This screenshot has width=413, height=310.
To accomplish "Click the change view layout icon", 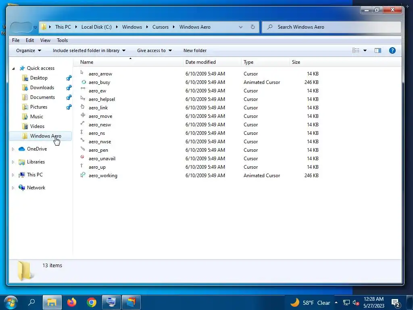I will coord(356,50).
